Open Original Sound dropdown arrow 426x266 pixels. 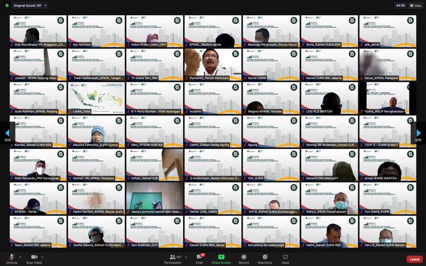coord(46,6)
